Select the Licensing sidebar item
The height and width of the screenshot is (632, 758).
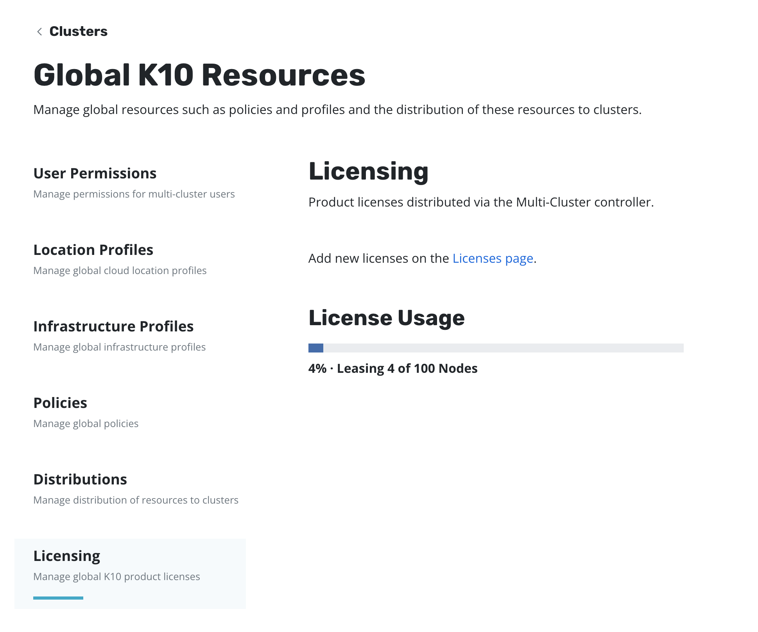pos(67,556)
